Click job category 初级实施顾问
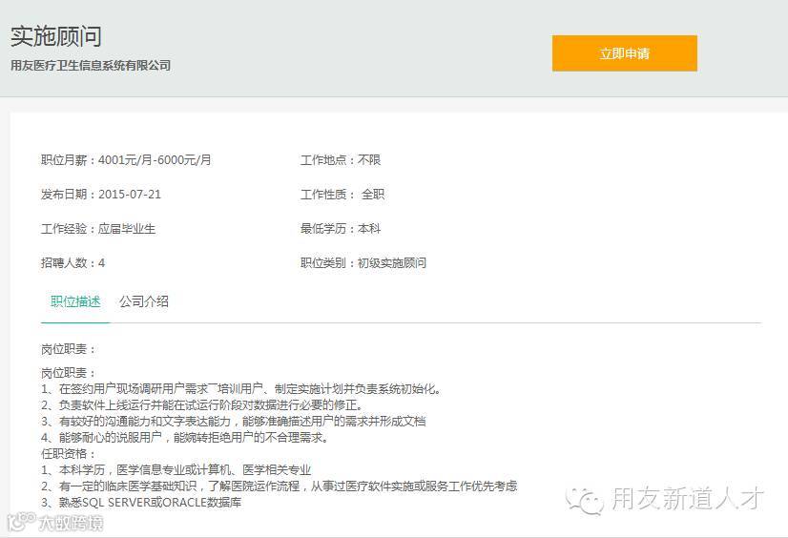The height and width of the screenshot is (538, 788). tap(392, 262)
